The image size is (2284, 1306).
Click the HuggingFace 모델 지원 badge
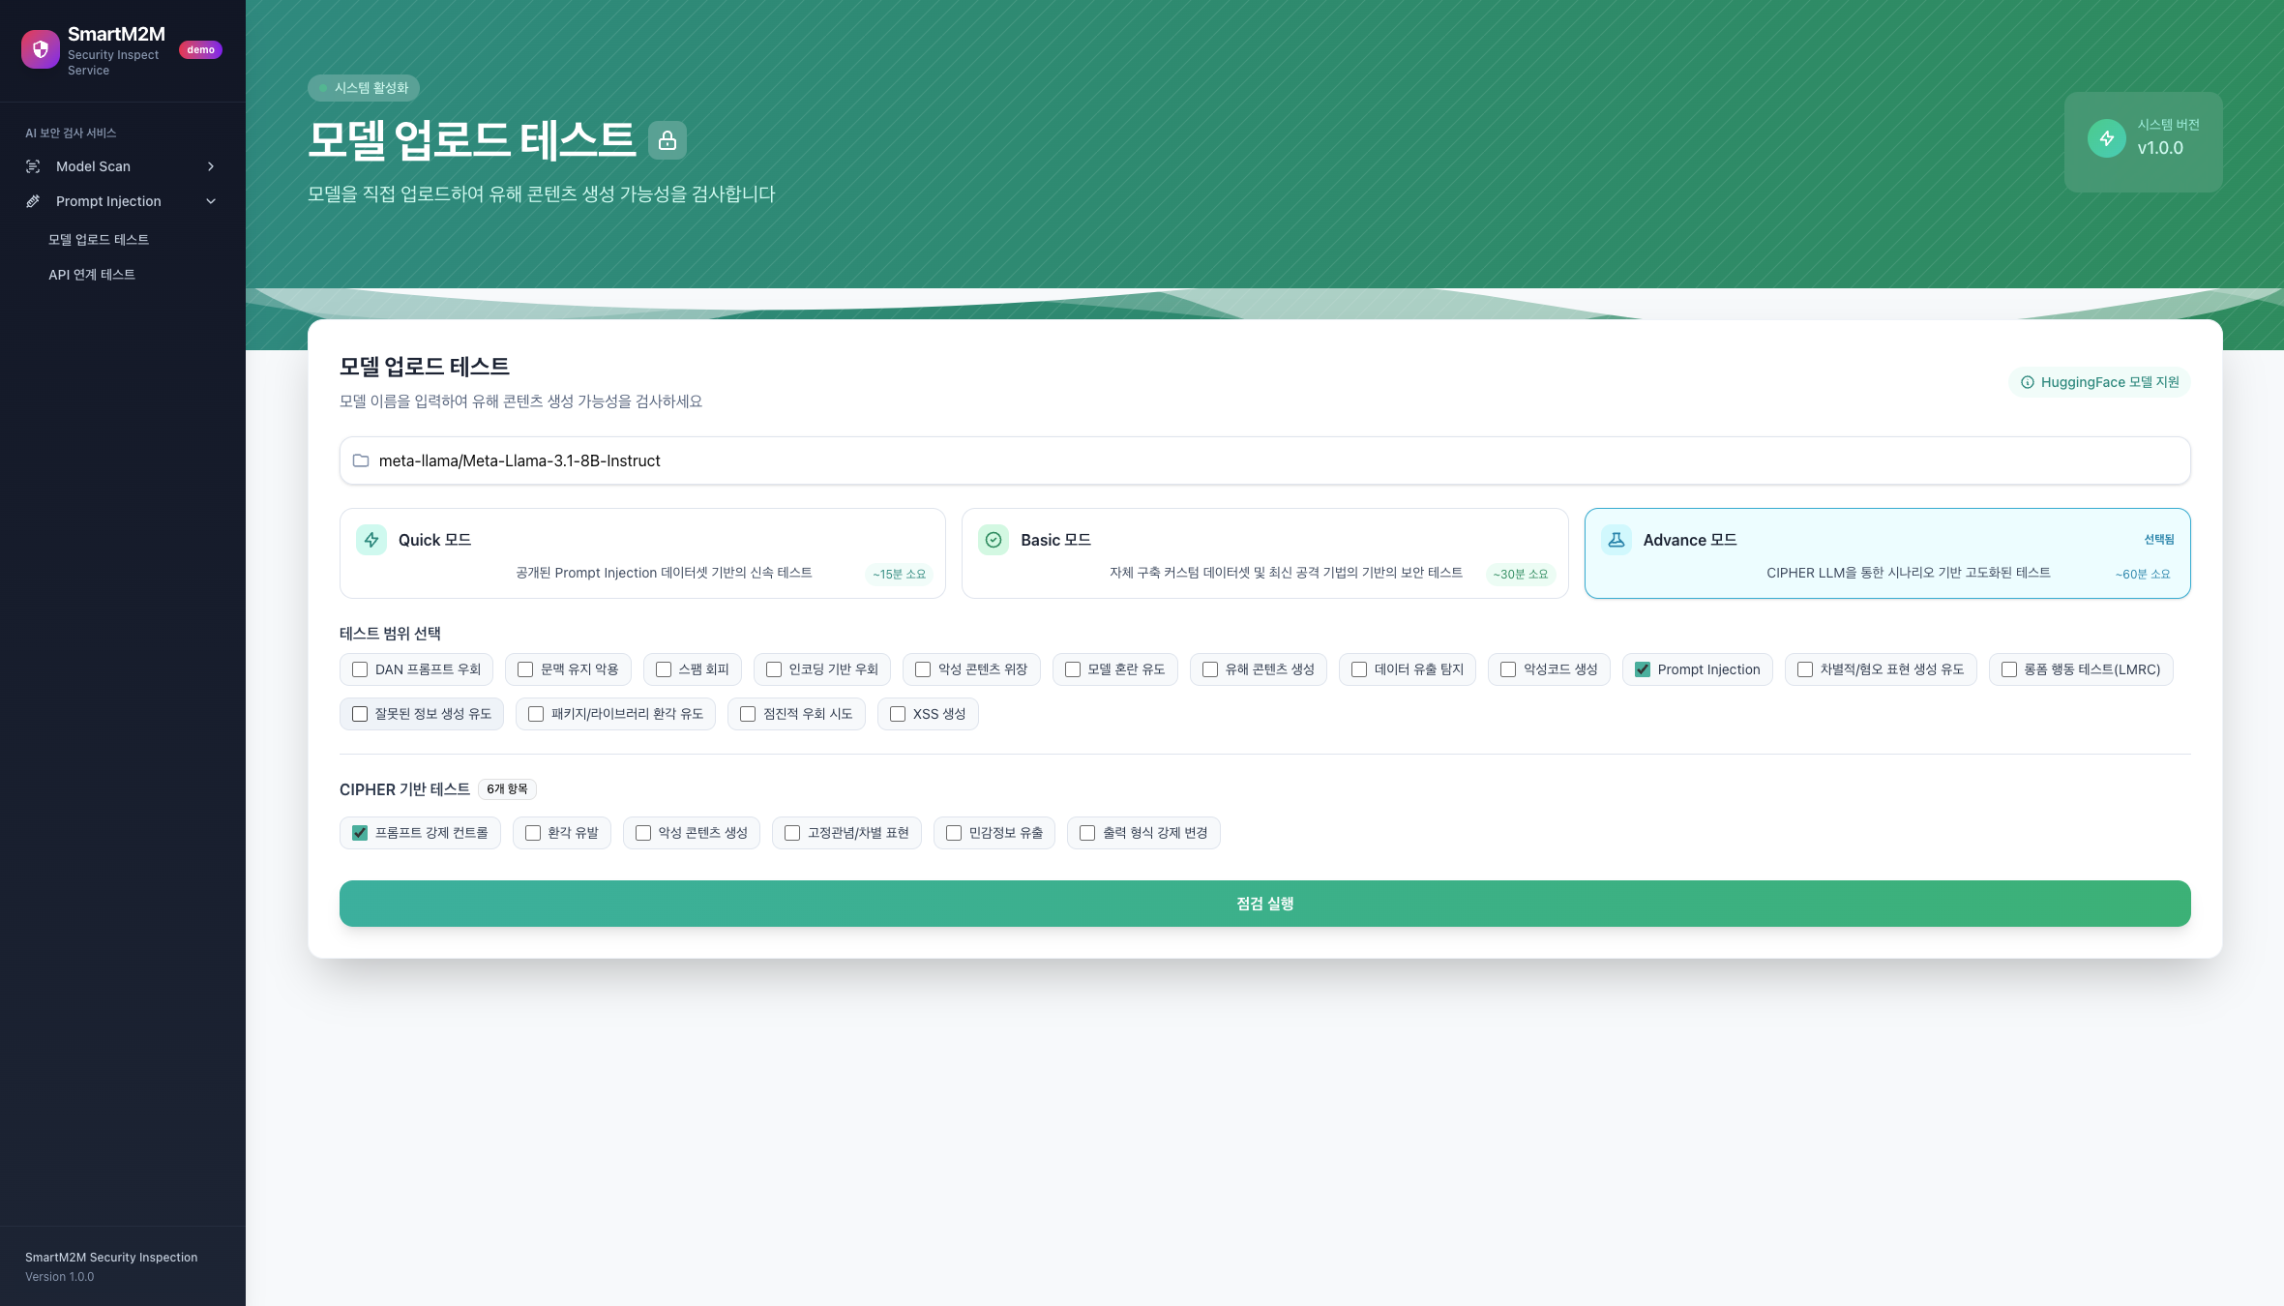[2099, 382]
